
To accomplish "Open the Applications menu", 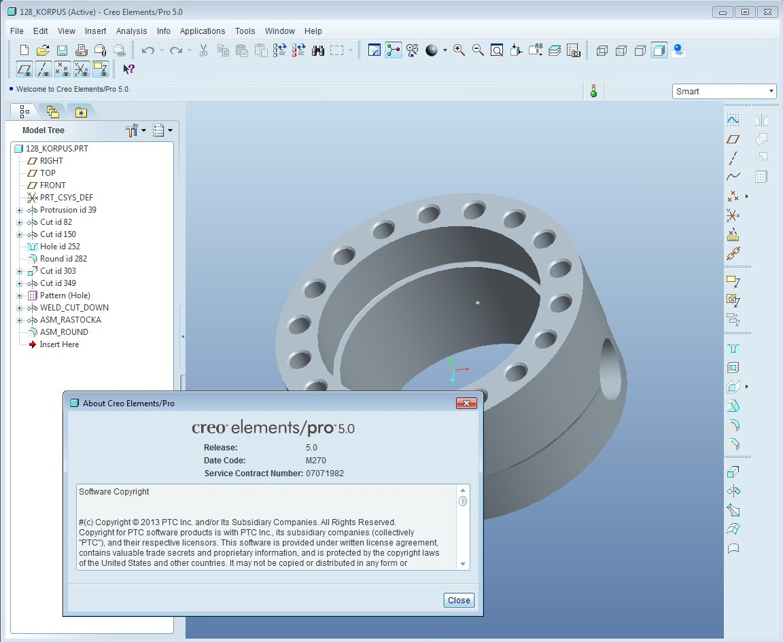I will click(x=203, y=31).
